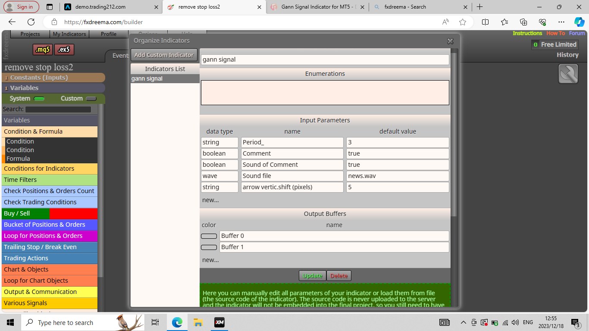Add new output buffer row
Screen dimensions: 589x331
pyautogui.click(x=210, y=260)
